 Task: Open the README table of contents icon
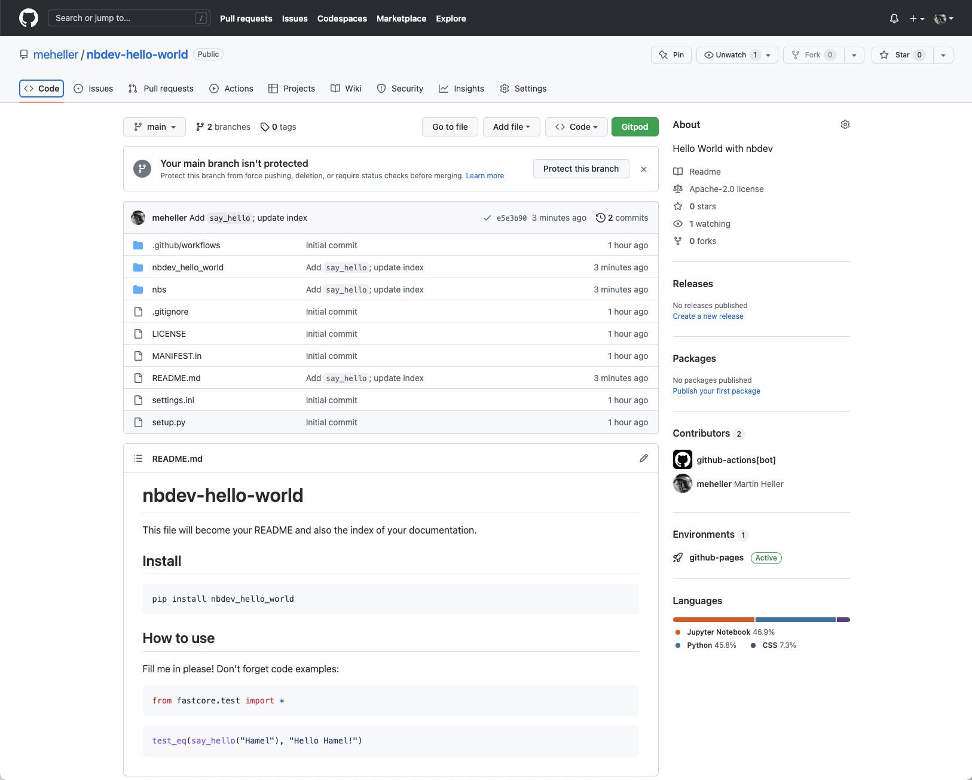click(138, 458)
